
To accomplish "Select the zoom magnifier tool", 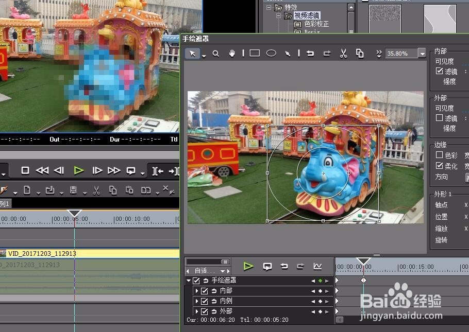I will pyautogui.click(x=215, y=54).
